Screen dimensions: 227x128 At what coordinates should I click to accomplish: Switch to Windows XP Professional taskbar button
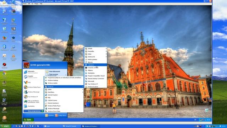[90, 126]
